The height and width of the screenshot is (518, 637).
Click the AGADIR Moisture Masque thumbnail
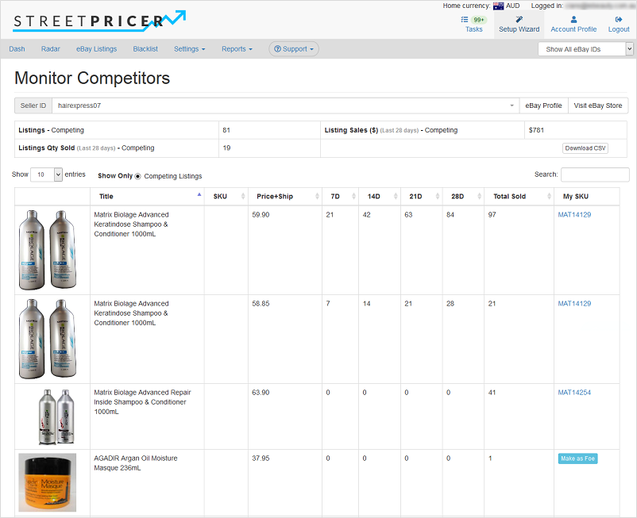tap(48, 482)
